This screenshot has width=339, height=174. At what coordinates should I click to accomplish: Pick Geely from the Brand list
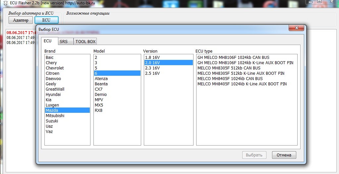(x=67, y=84)
